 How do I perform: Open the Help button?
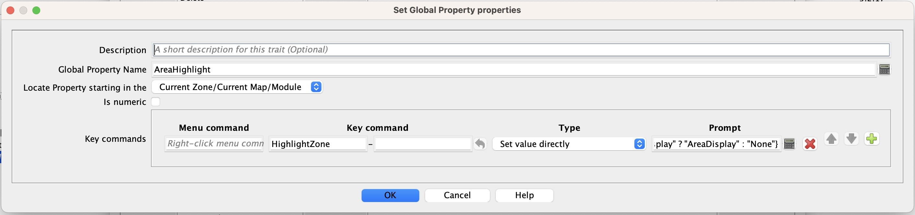[524, 196]
